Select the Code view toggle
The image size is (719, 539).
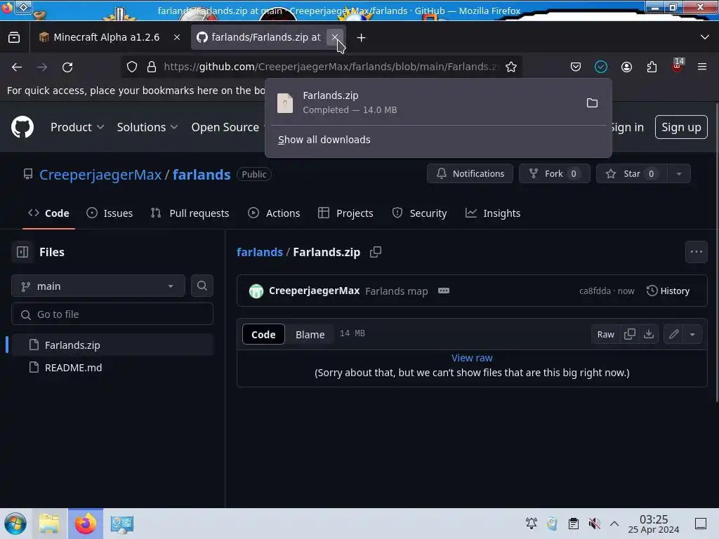263,334
